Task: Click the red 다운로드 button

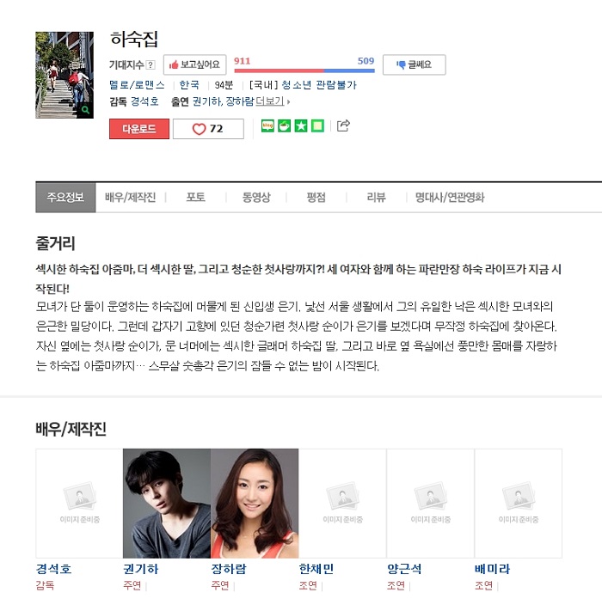Action: (139, 129)
